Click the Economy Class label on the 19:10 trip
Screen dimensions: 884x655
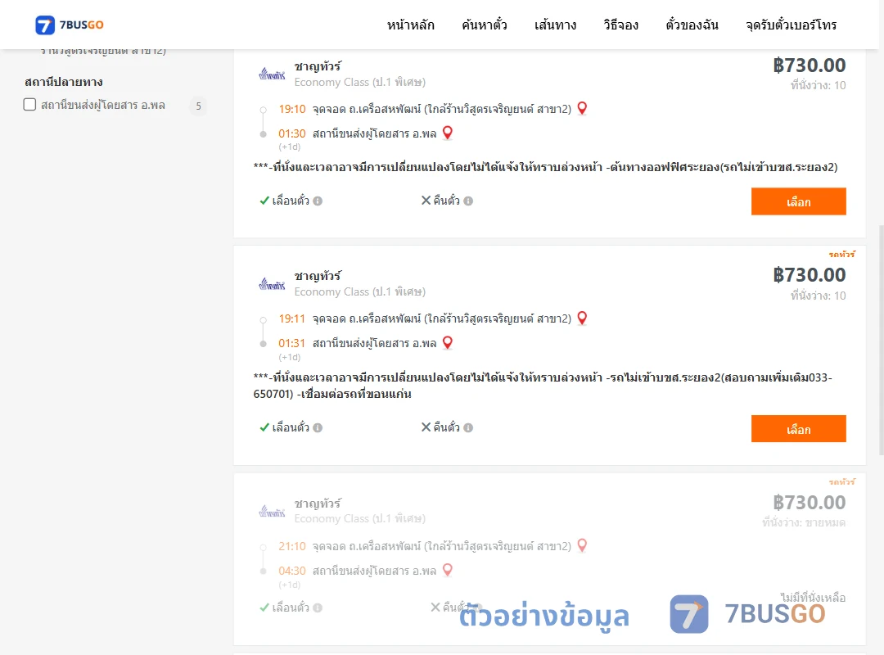coord(359,83)
